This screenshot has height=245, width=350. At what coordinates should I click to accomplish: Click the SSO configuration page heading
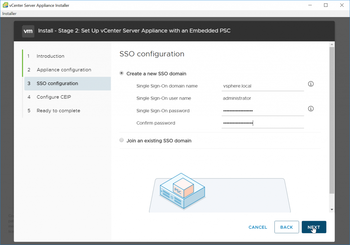152,54
